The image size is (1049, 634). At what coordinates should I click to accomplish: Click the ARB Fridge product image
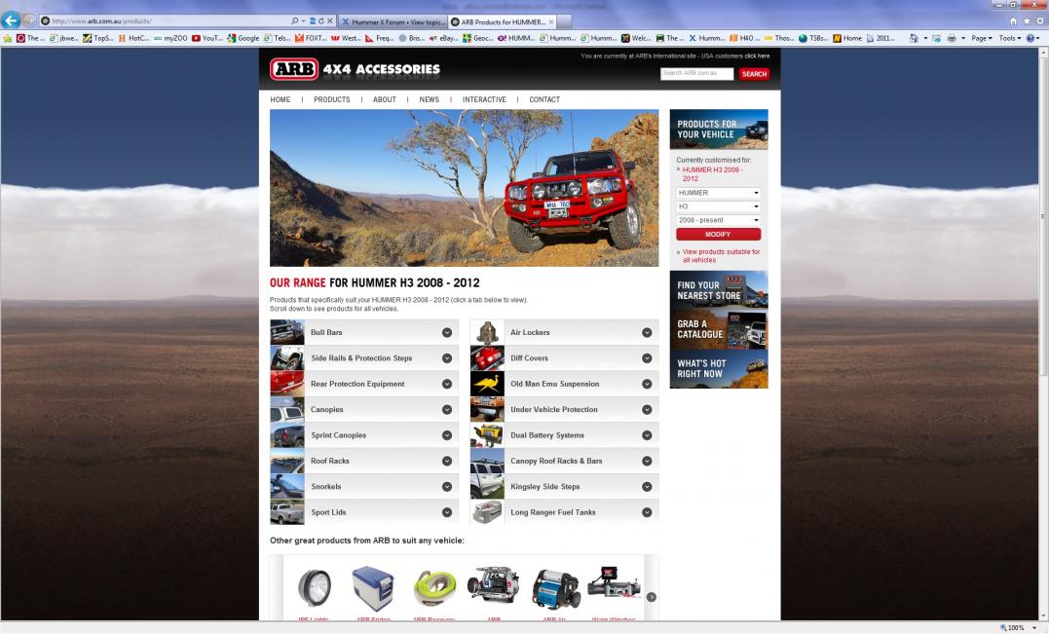point(373,588)
